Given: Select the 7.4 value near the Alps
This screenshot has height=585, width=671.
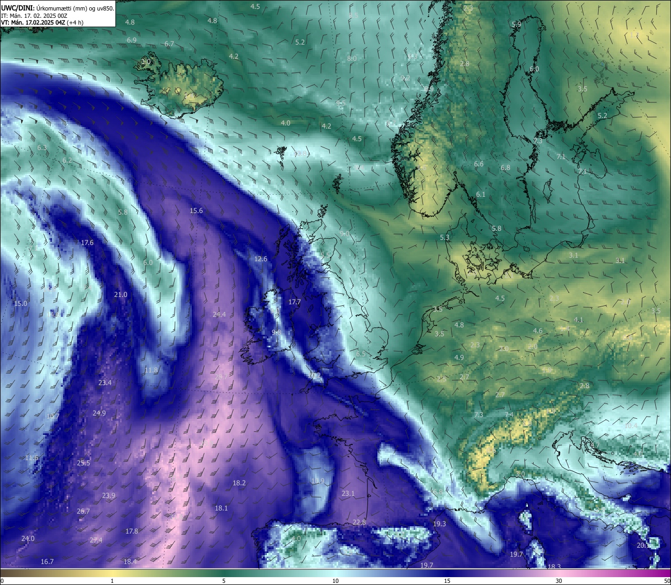Looking at the screenshot, I should pos(509,415).
